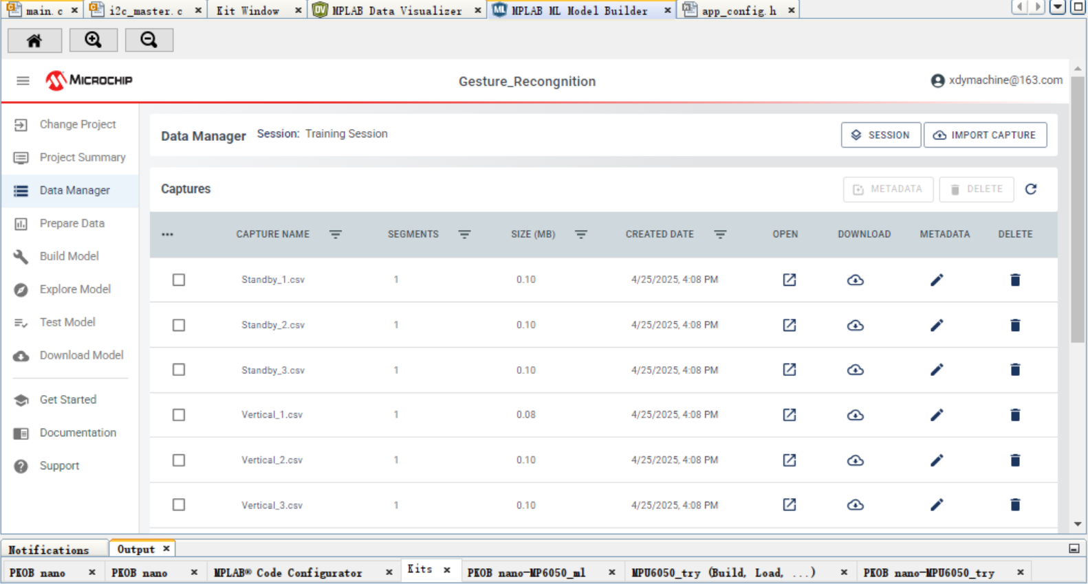The height and width of the screenshot is (584, 1088).
Task: Open the user account xdymachine@163.com
Action: pyautogui.click(x=997, y=80)
